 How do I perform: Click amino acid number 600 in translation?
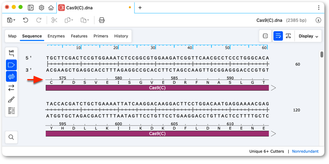(x=119, y=124)
